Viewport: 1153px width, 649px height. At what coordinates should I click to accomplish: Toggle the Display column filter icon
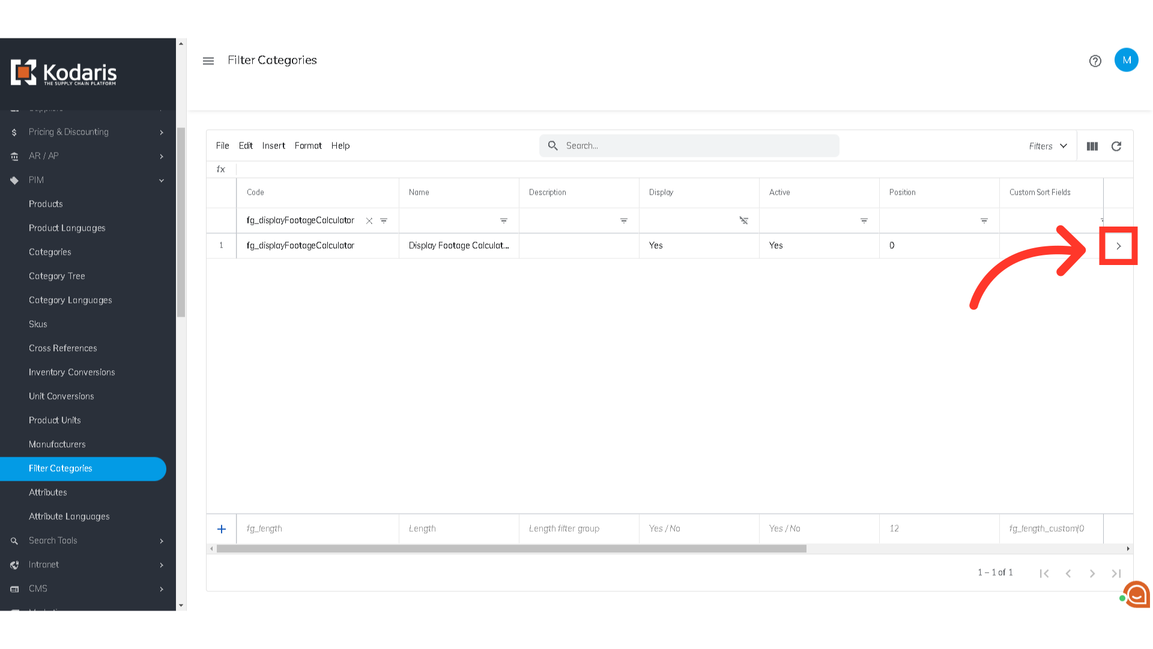point(743,221)
